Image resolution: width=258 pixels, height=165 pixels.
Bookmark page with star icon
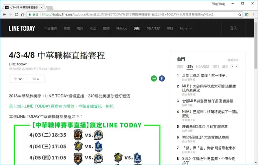point(240,14)
